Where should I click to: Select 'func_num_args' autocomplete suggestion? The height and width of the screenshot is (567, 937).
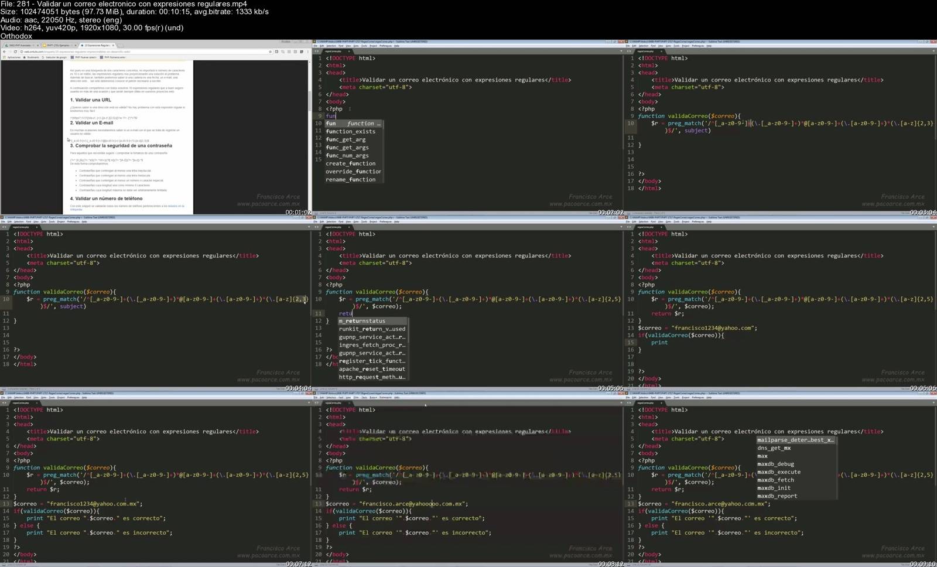point(354,155)
